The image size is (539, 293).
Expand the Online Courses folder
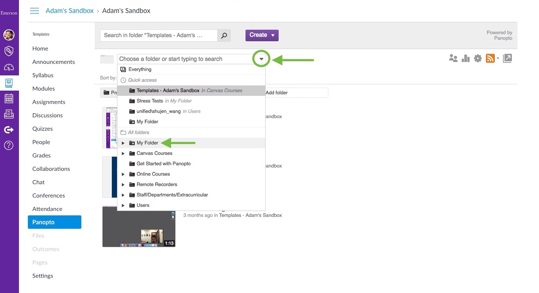(x=123, y=174)
